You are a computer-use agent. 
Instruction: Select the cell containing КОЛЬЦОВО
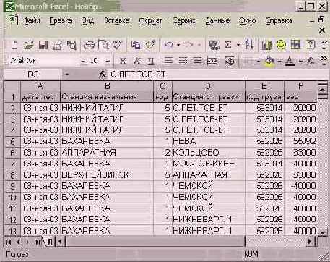click(209, 153)
